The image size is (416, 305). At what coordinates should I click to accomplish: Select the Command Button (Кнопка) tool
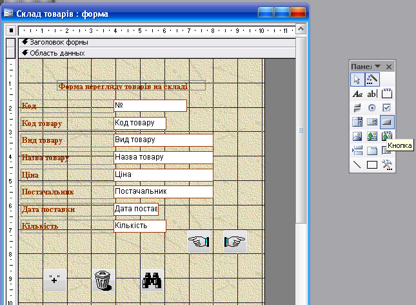[387, 122]
